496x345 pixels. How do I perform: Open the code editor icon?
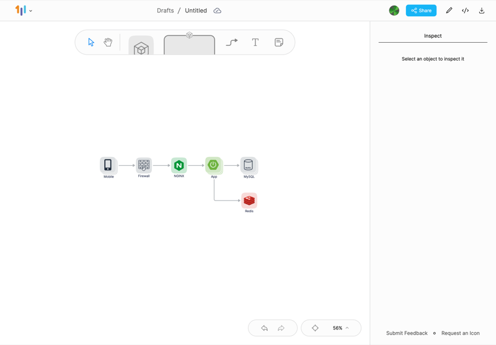pos(465,11)
